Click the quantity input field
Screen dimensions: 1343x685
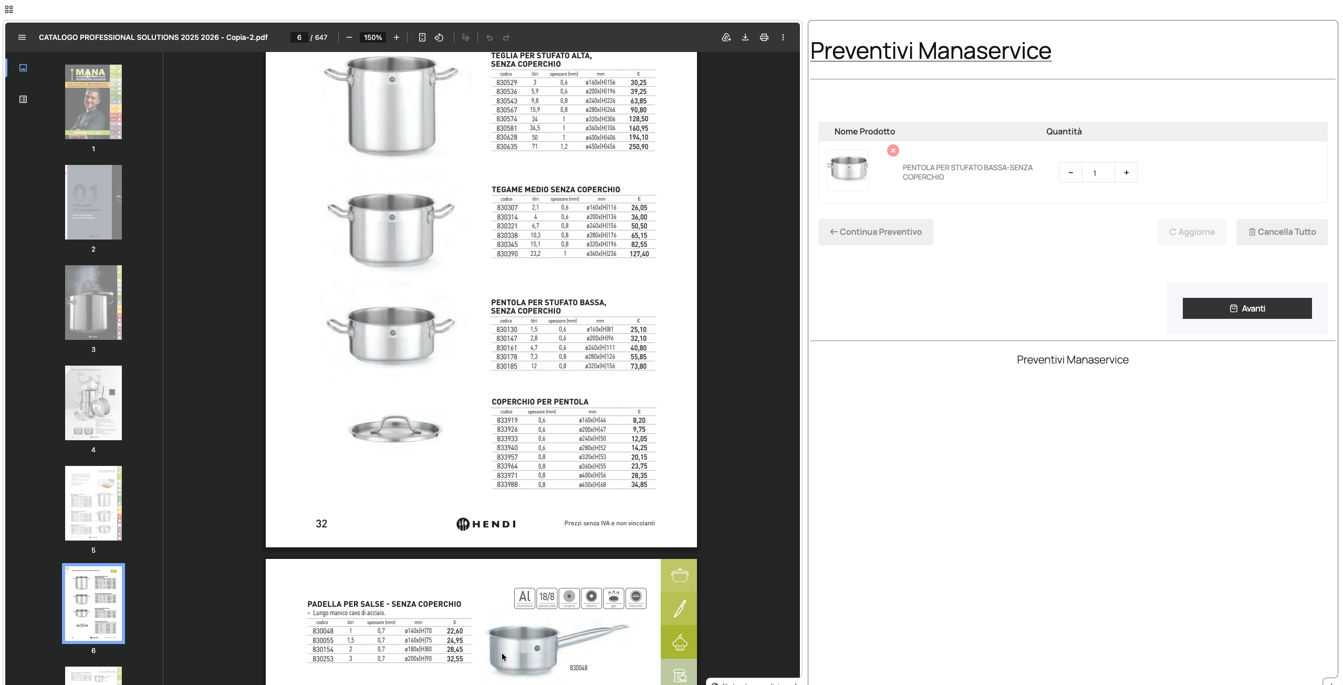tap(1098, 172)
